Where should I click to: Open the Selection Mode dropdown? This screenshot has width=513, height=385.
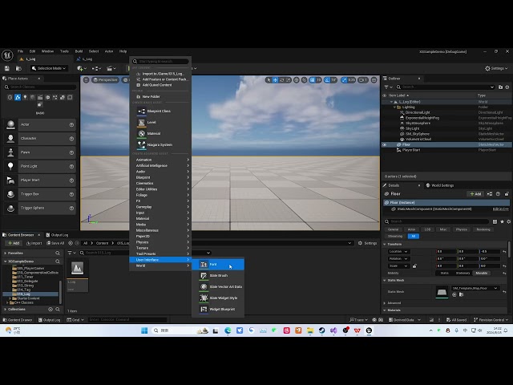(x=49, y=68)
